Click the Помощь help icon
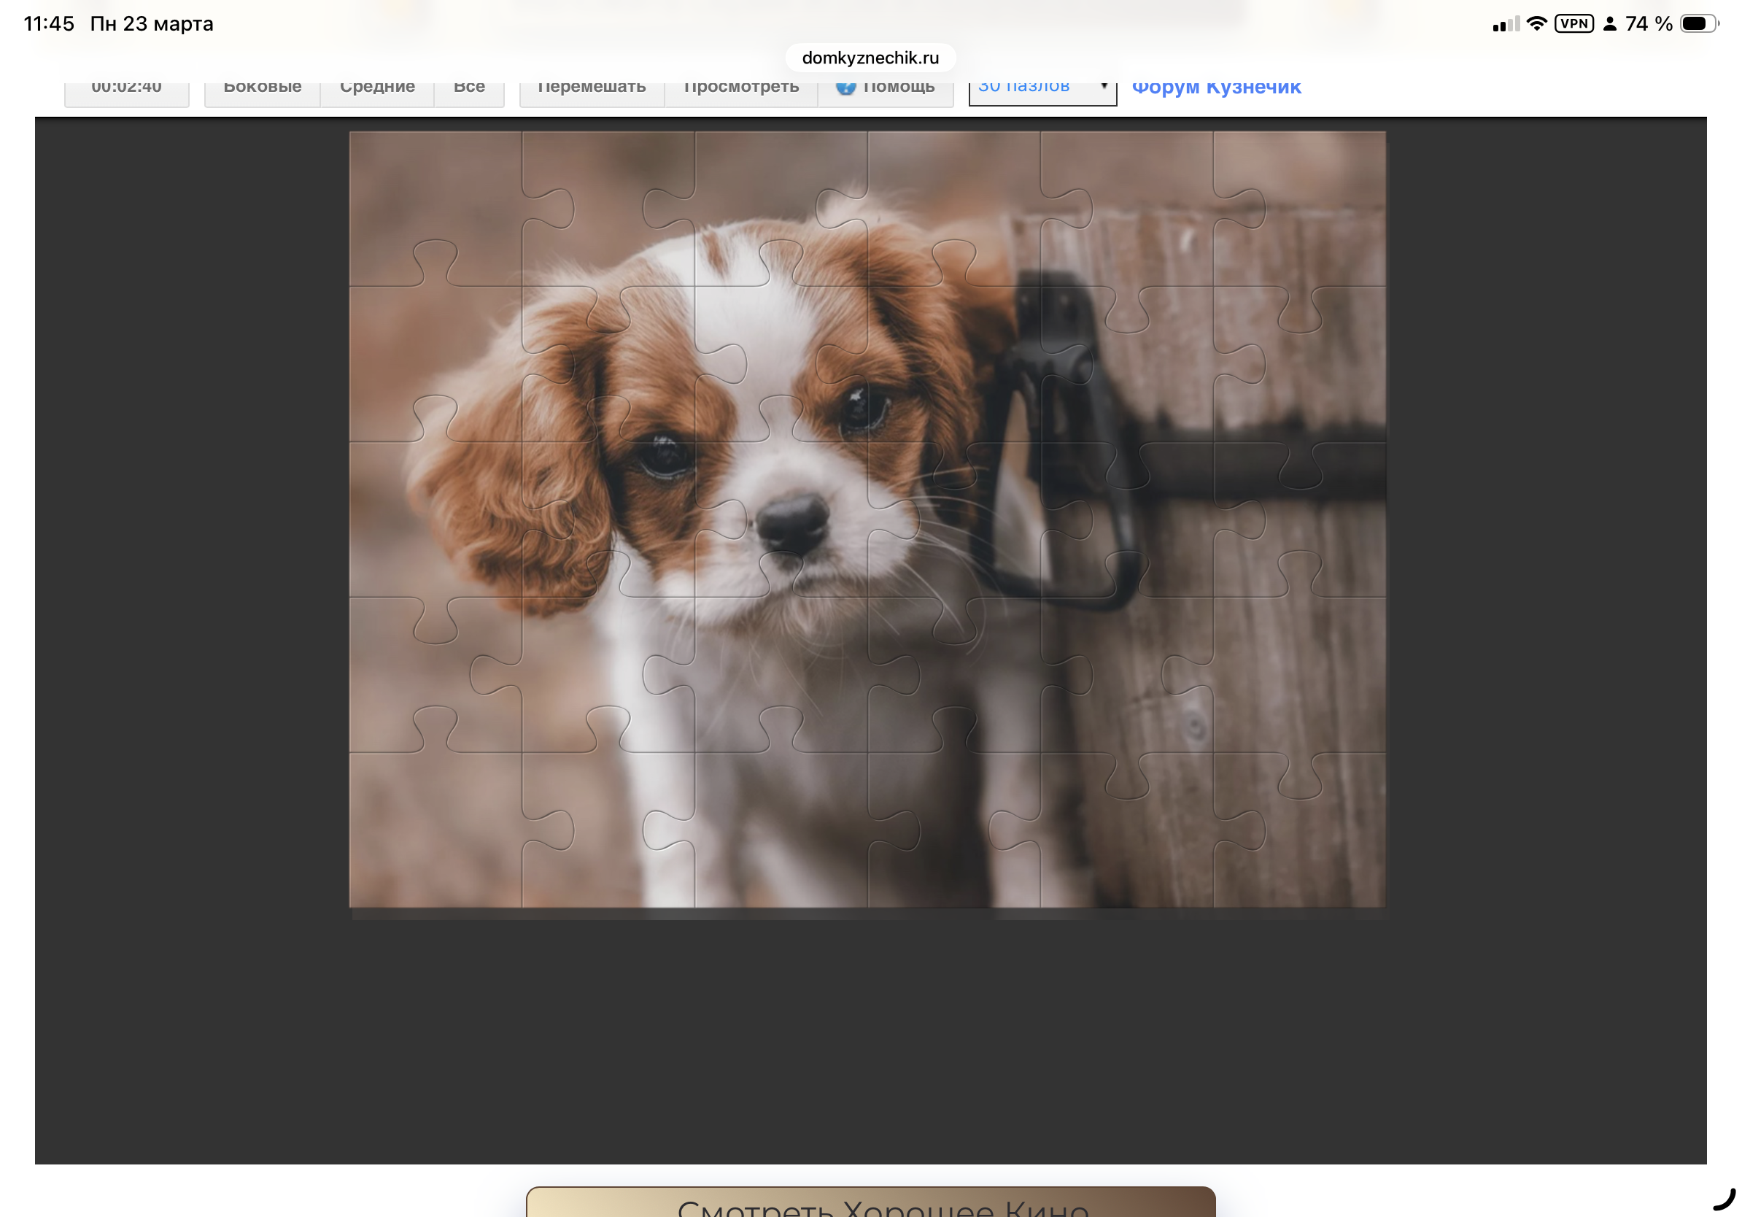 (845, 88)
